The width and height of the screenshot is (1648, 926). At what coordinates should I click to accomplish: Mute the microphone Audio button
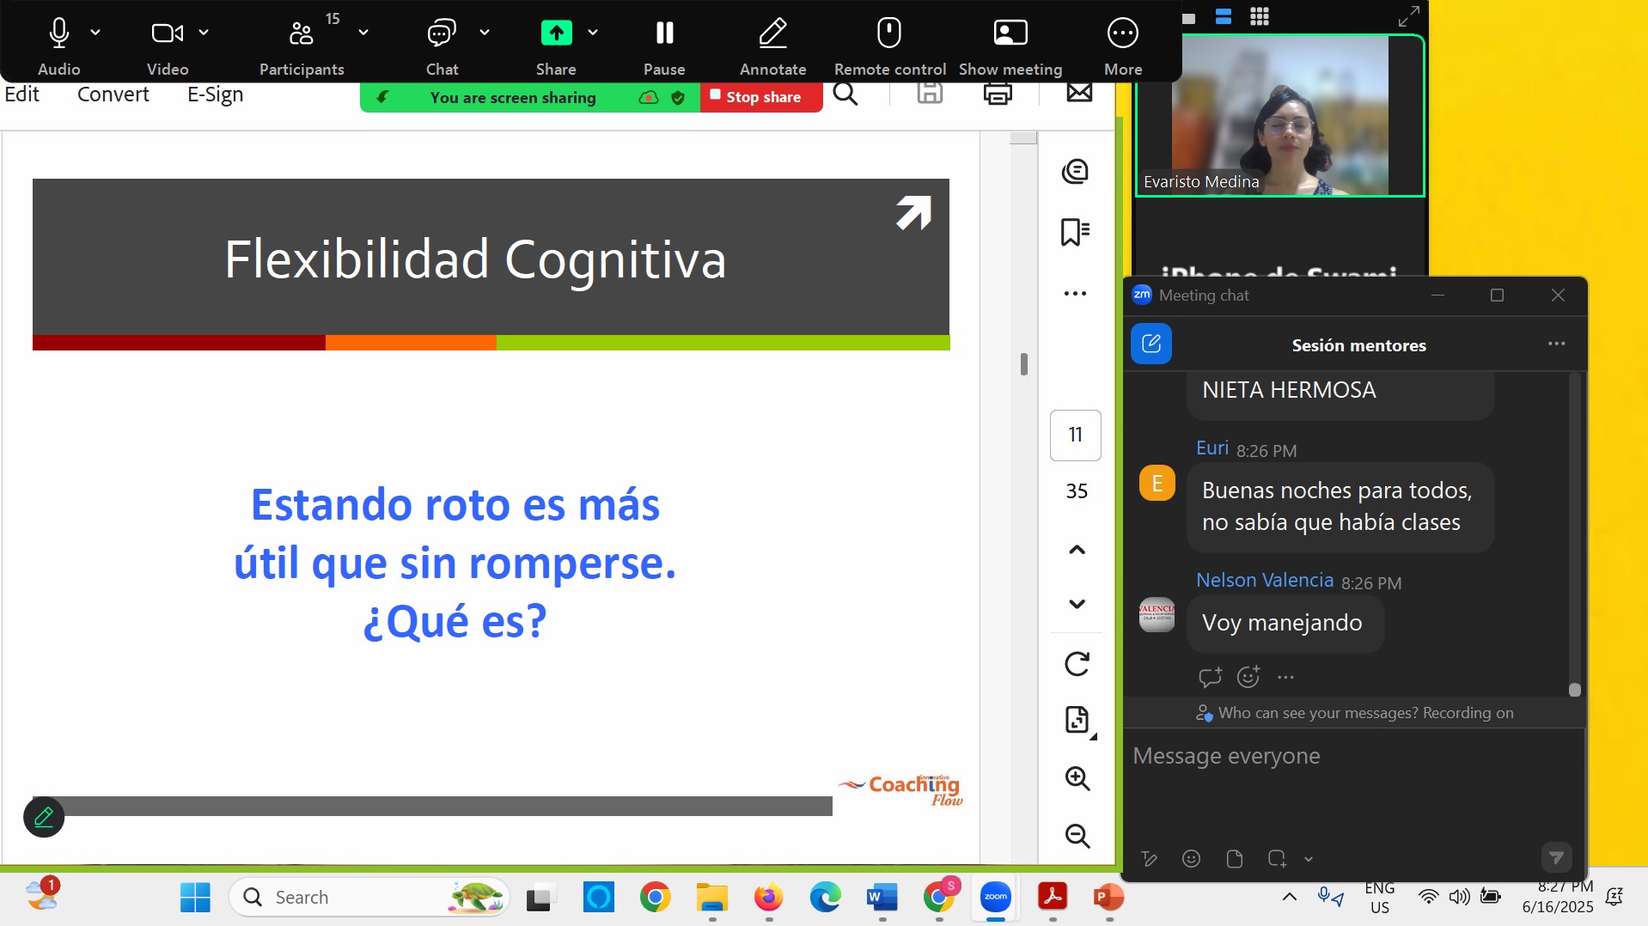pyautogui.click(x=58, y=34)
